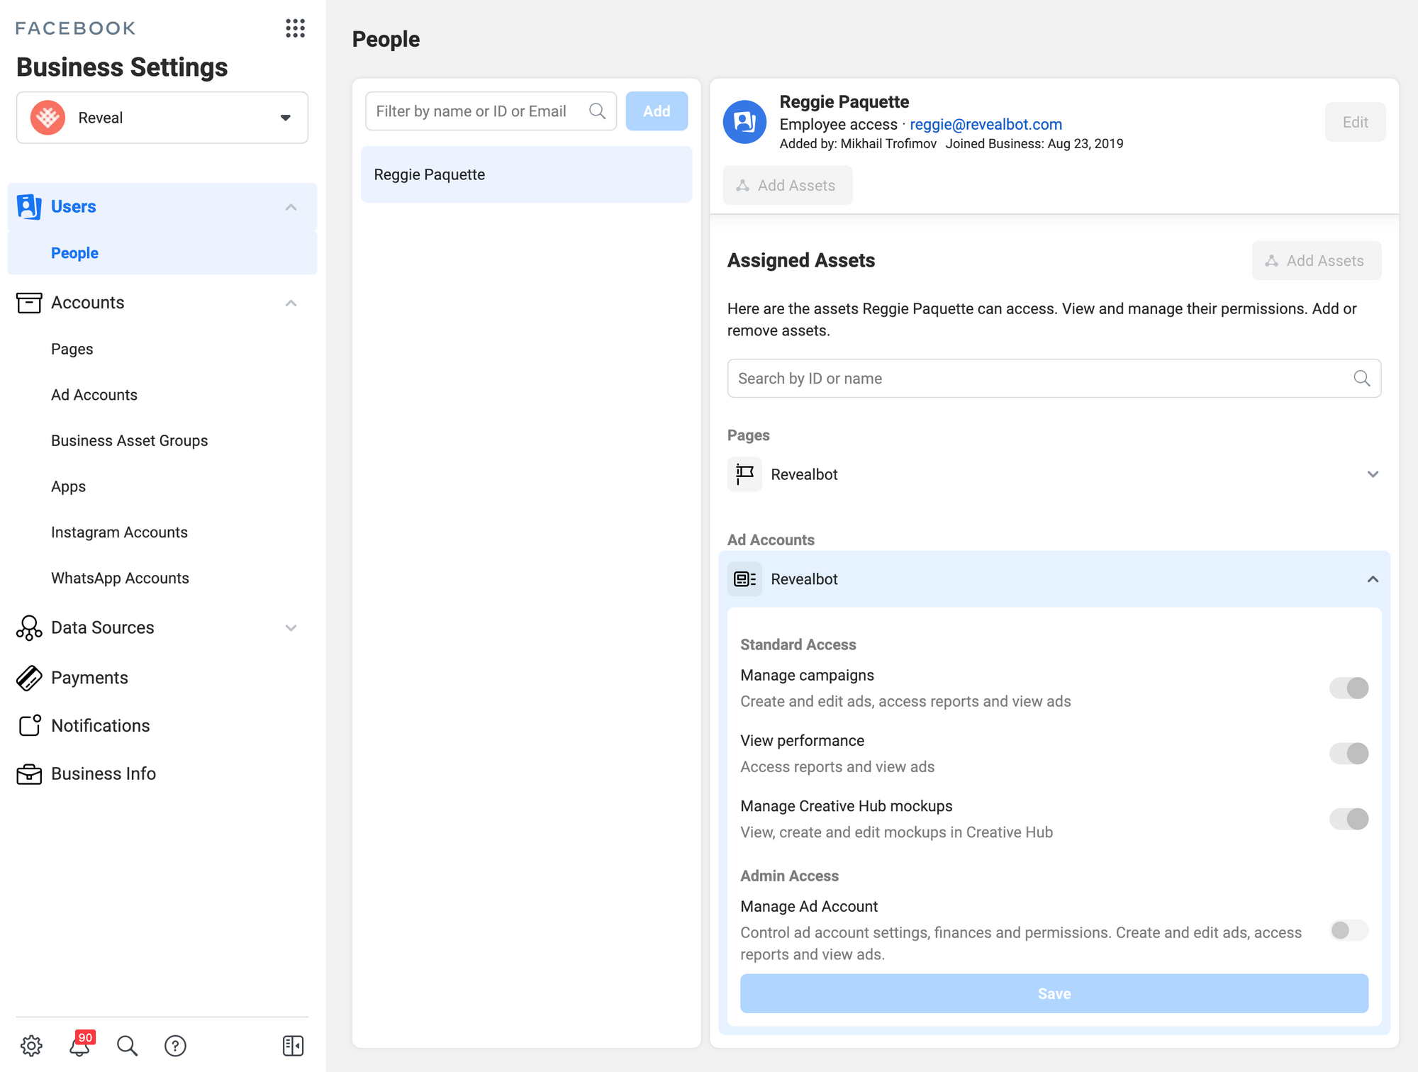The height and width of the screenshot is (1072, 1418).
Task: Click magnifier in people filter field
Action: pos(598,111)
